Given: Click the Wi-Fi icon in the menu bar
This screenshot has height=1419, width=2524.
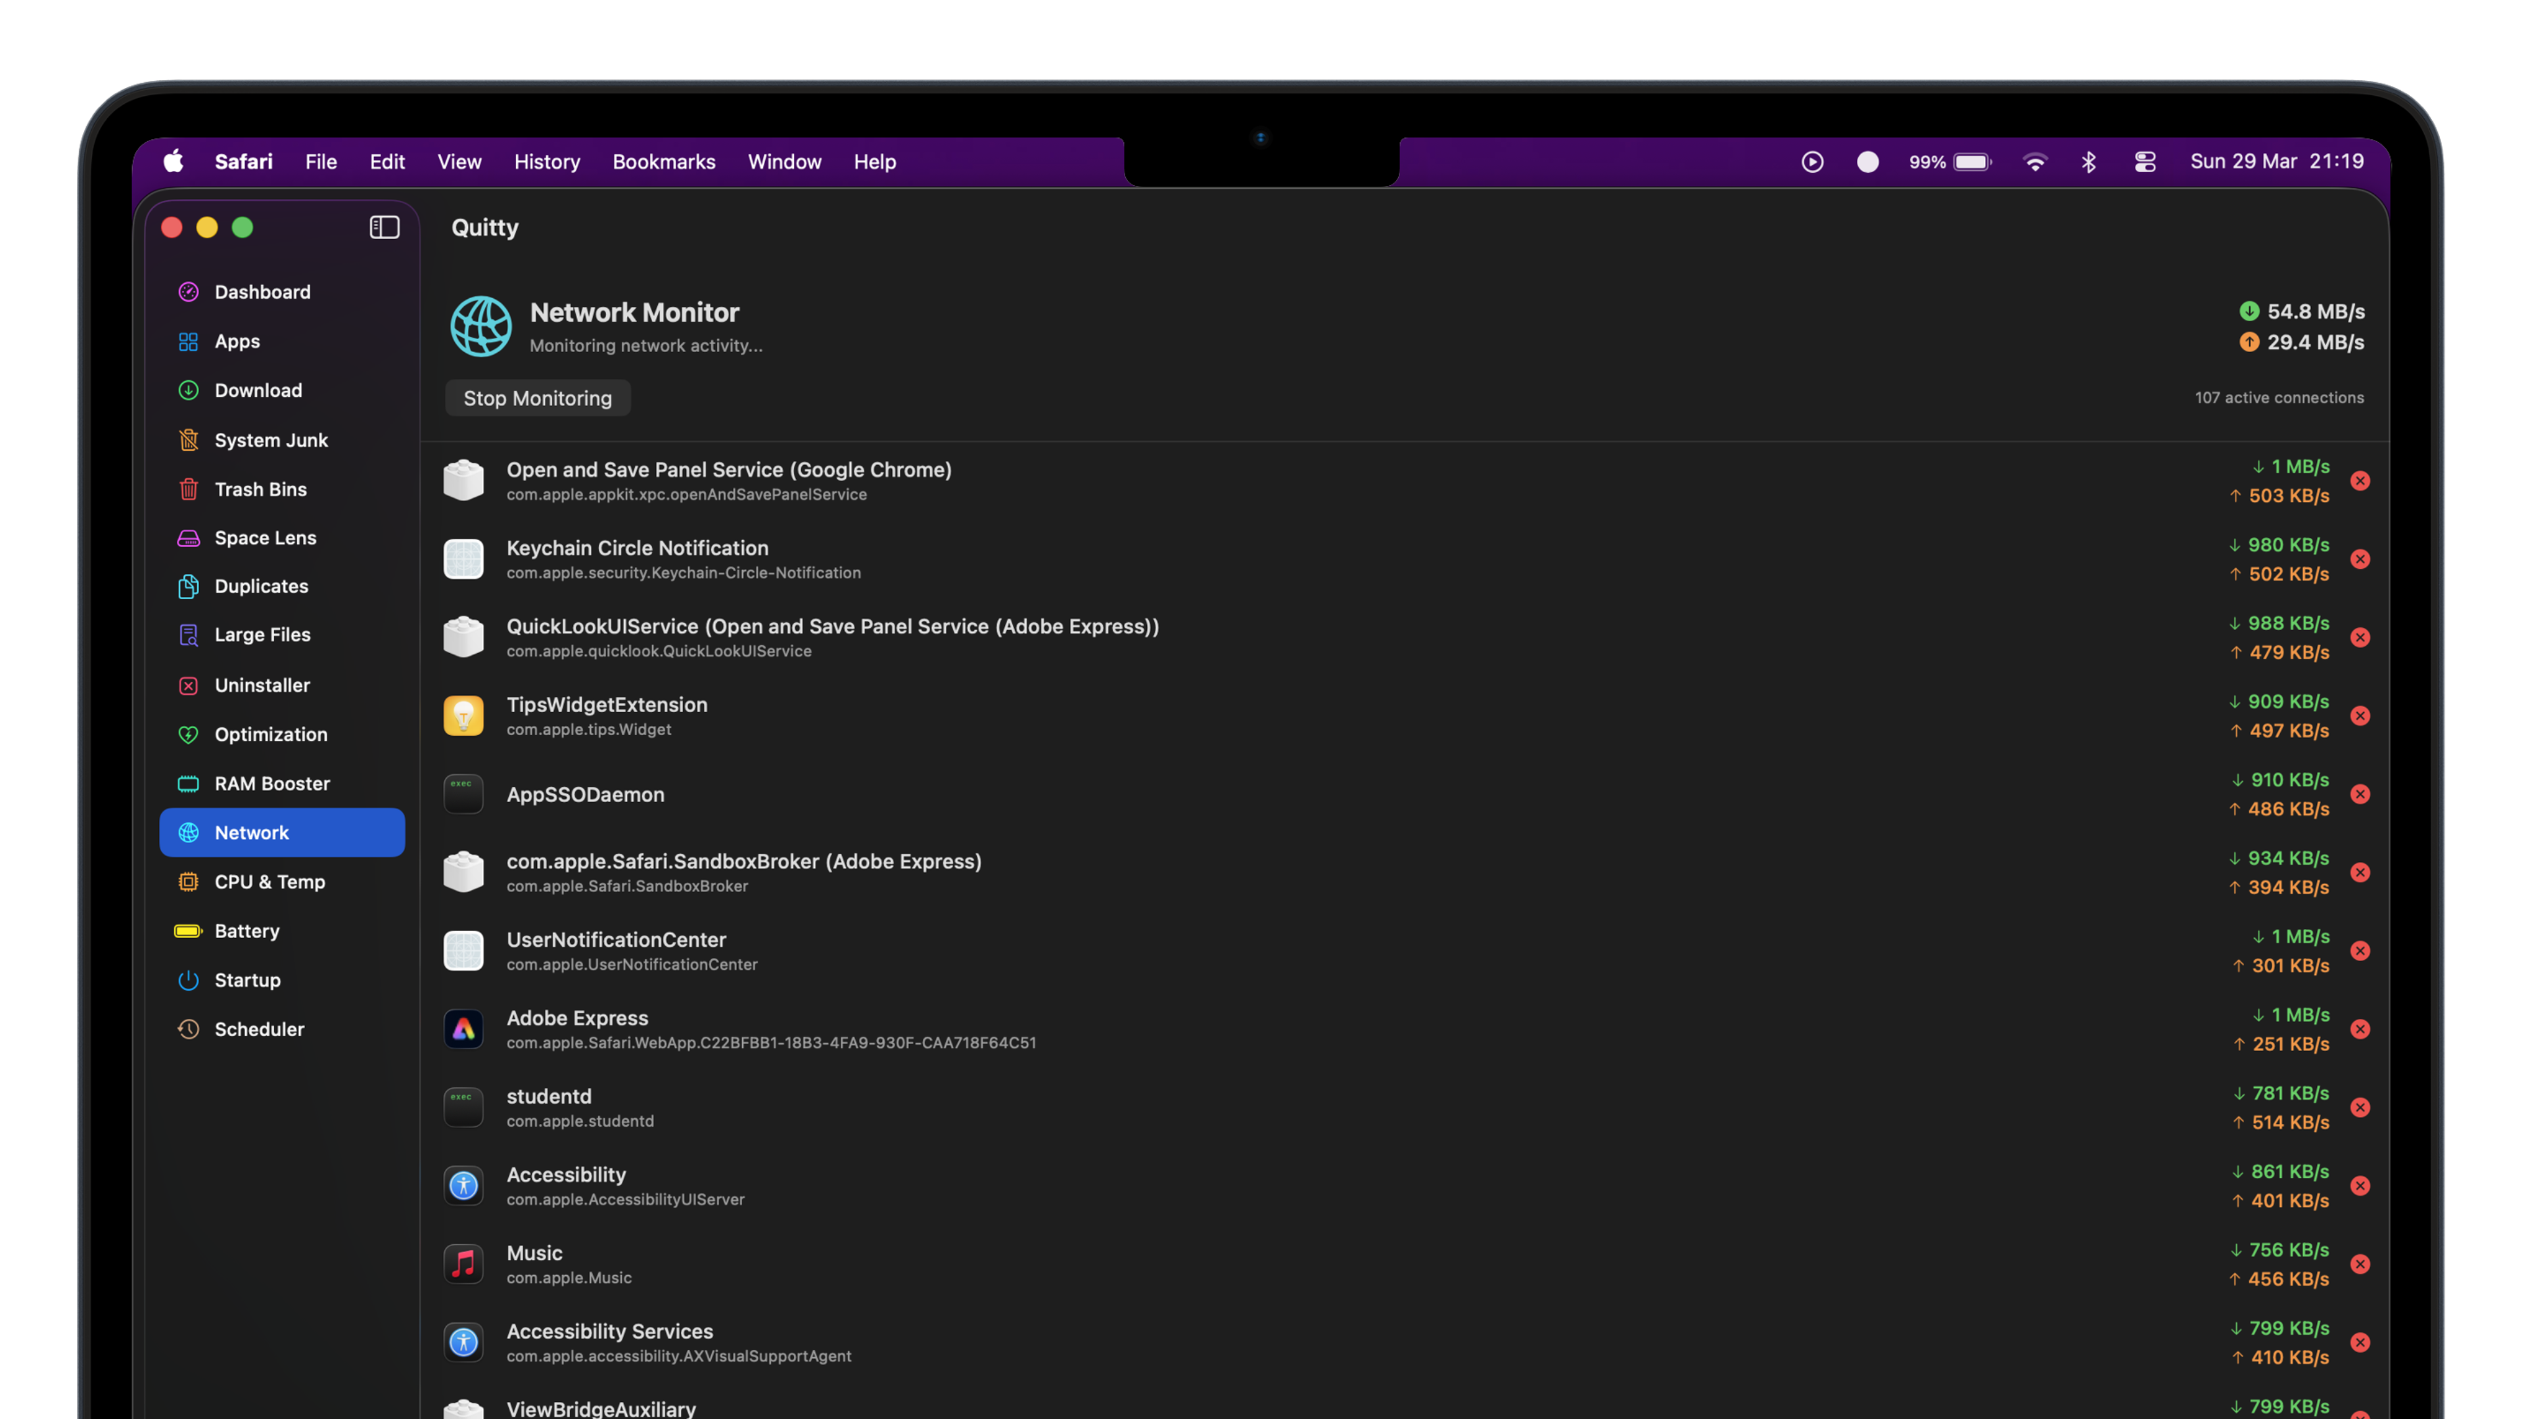Looking at the screenshot, I should (2036, 162).
